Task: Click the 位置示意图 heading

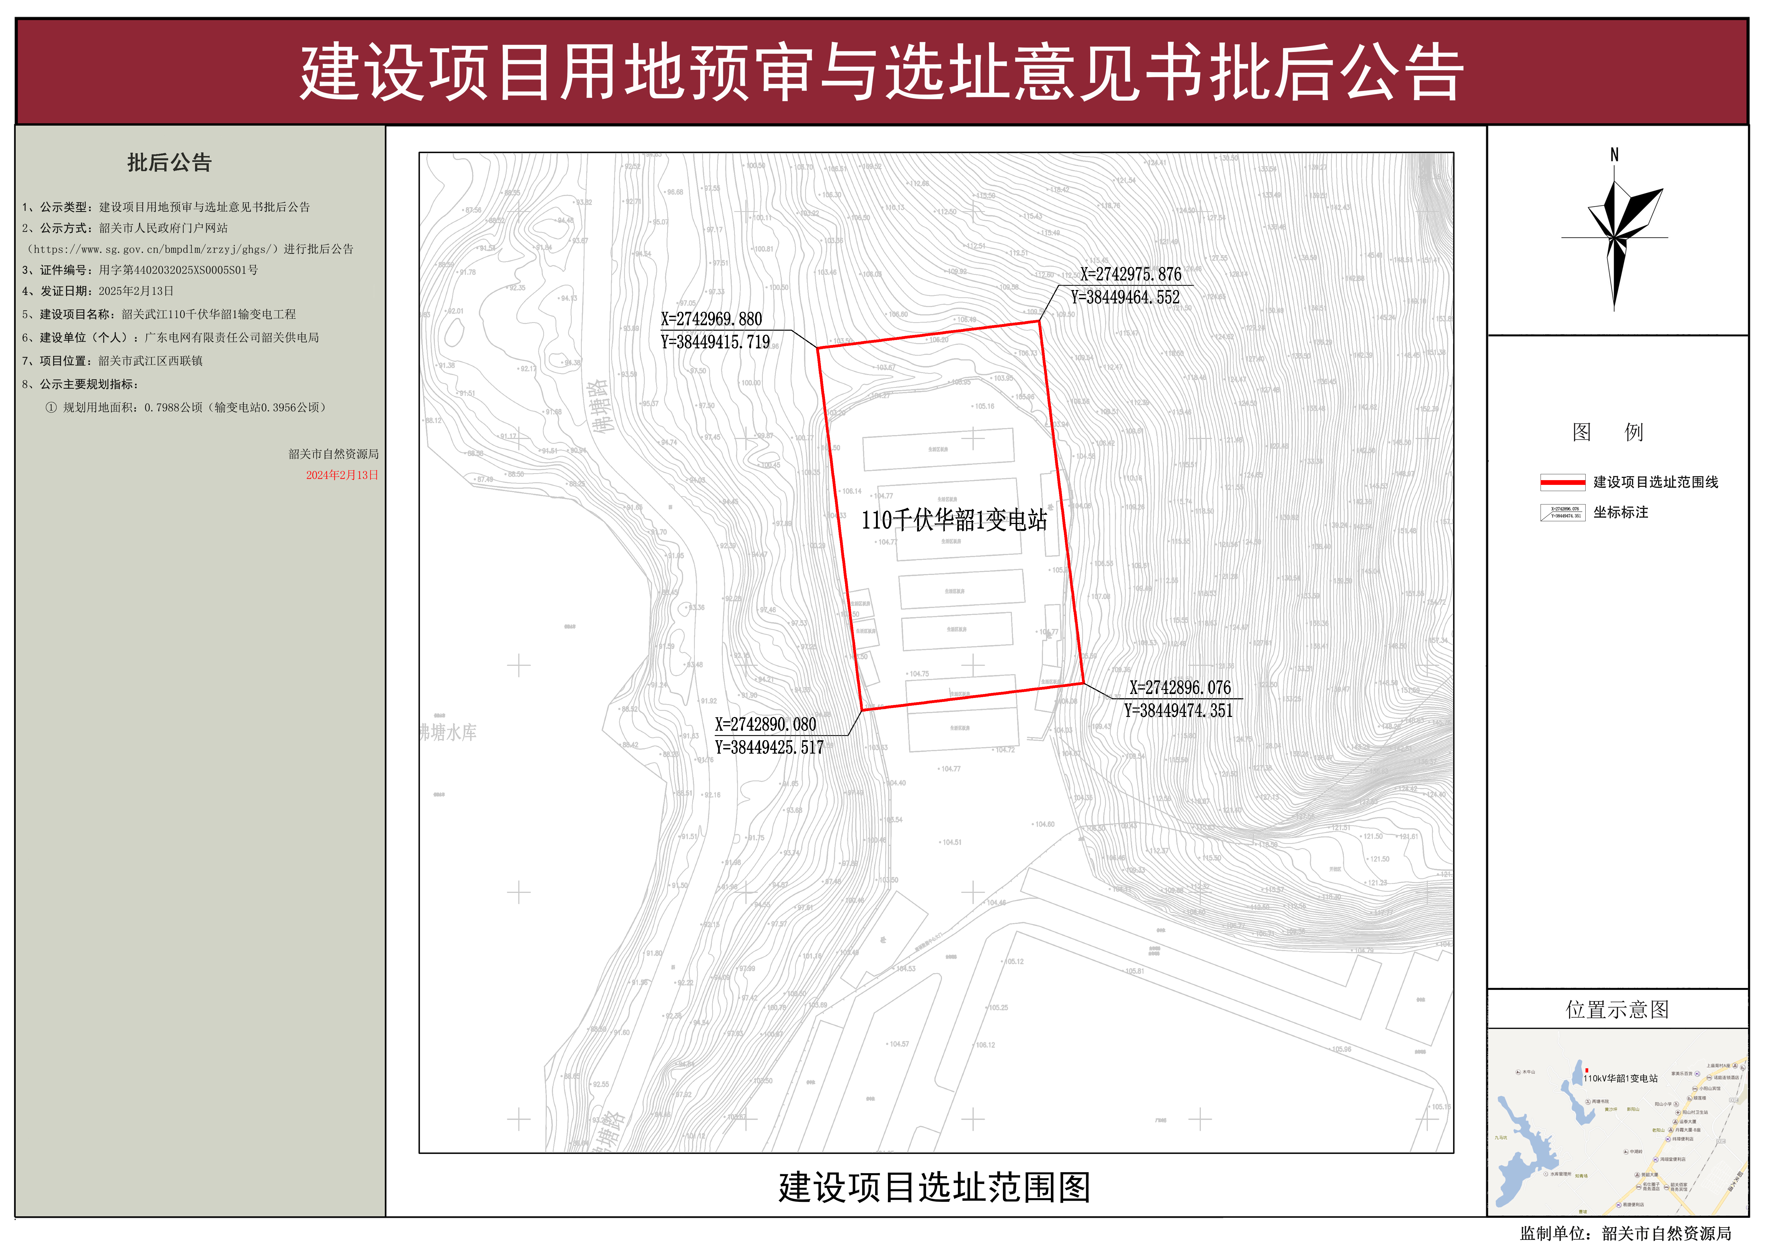Action: click(1617, 1010)
